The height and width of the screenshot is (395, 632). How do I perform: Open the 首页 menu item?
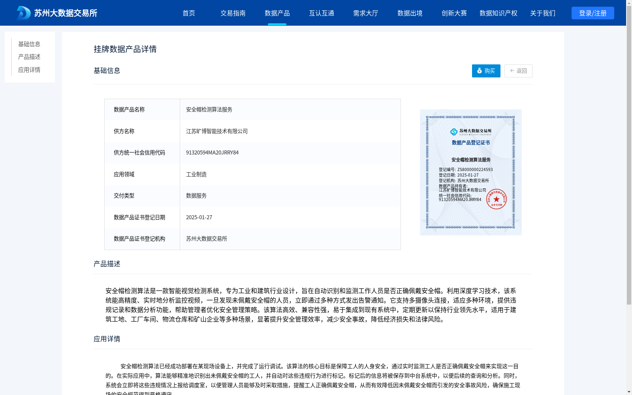[x=189, y=13]
